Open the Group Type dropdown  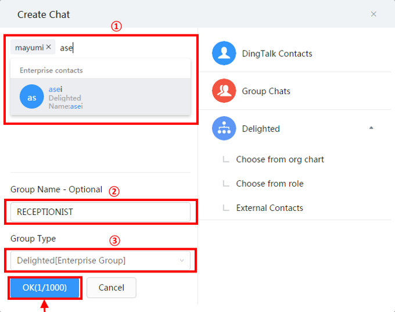100,260
